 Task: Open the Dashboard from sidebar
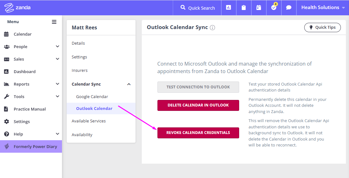tap(24, 72)
